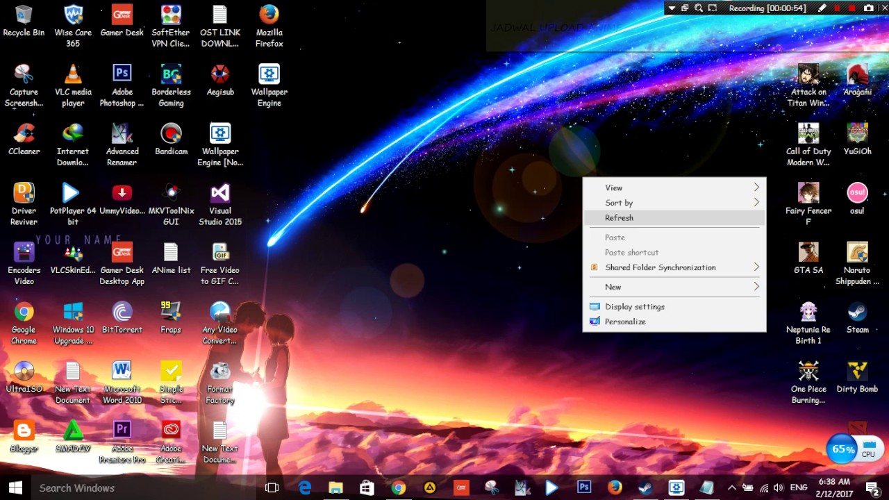Image resolution: width=889 pixels, height=500 pixels.
Task: Select the Format Factory desktop icon
Action: (220, 383)
